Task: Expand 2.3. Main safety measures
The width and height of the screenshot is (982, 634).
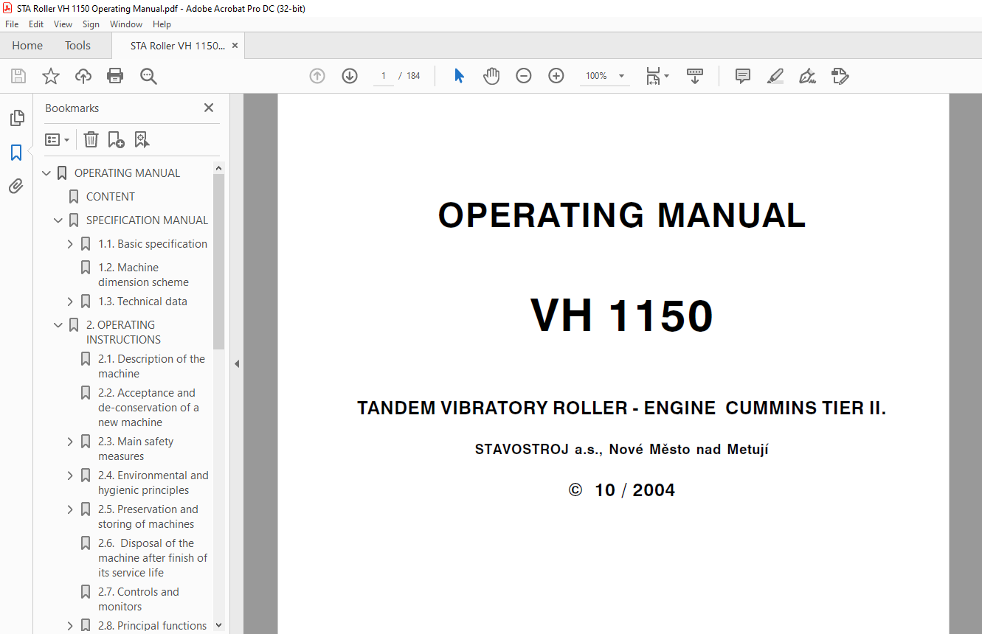Action: 70,442
